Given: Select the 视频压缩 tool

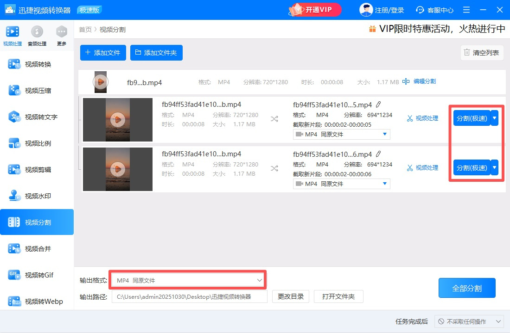Looking at the screenshot, I should [x=37, y=90].
